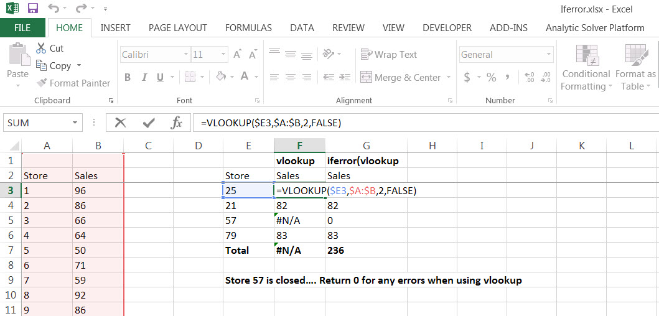Open Number group dialog launcher
The image size is (659, 316).
550,100
